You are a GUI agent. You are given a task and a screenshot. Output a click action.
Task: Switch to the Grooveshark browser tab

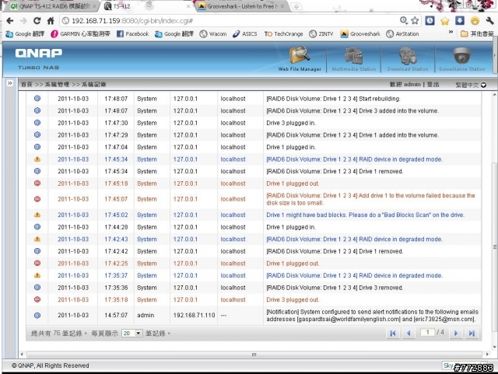pos(242,6)
